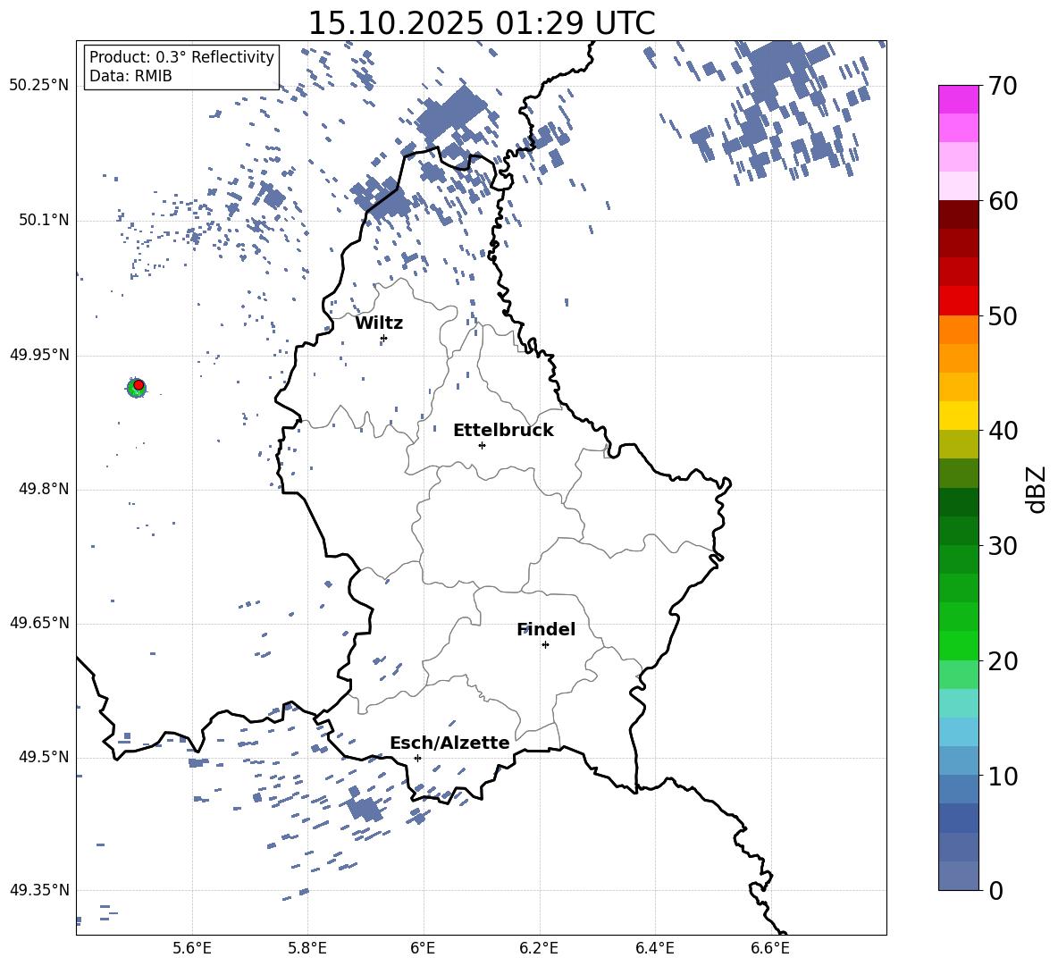The image size is (1058, 966).
Task: Click the 49.5°N latitude label
Action: click(43, 757)
